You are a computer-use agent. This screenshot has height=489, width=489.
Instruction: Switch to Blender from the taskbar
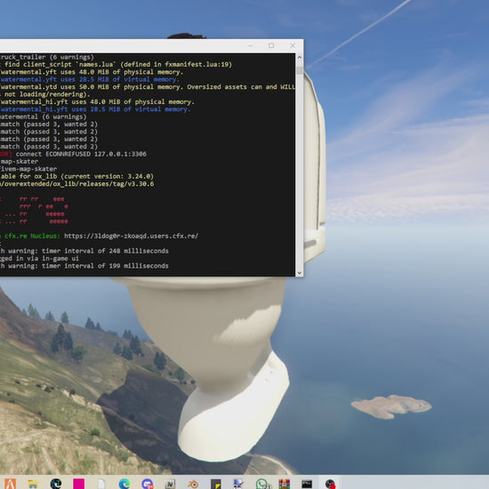193,484
